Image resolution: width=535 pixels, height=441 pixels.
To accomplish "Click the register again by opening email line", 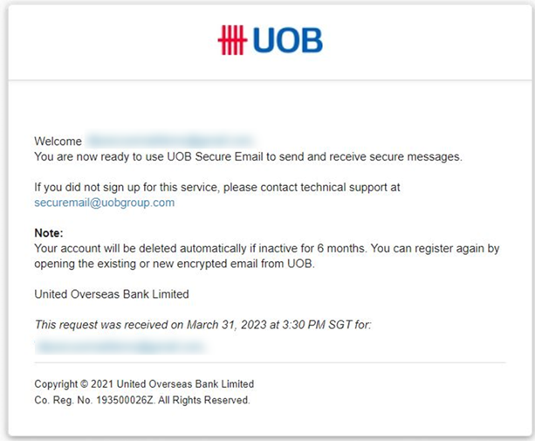I will 175,264.
